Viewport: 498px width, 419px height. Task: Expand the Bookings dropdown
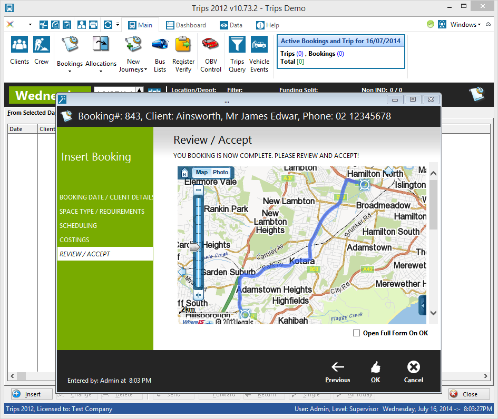(x=70, y=72)
